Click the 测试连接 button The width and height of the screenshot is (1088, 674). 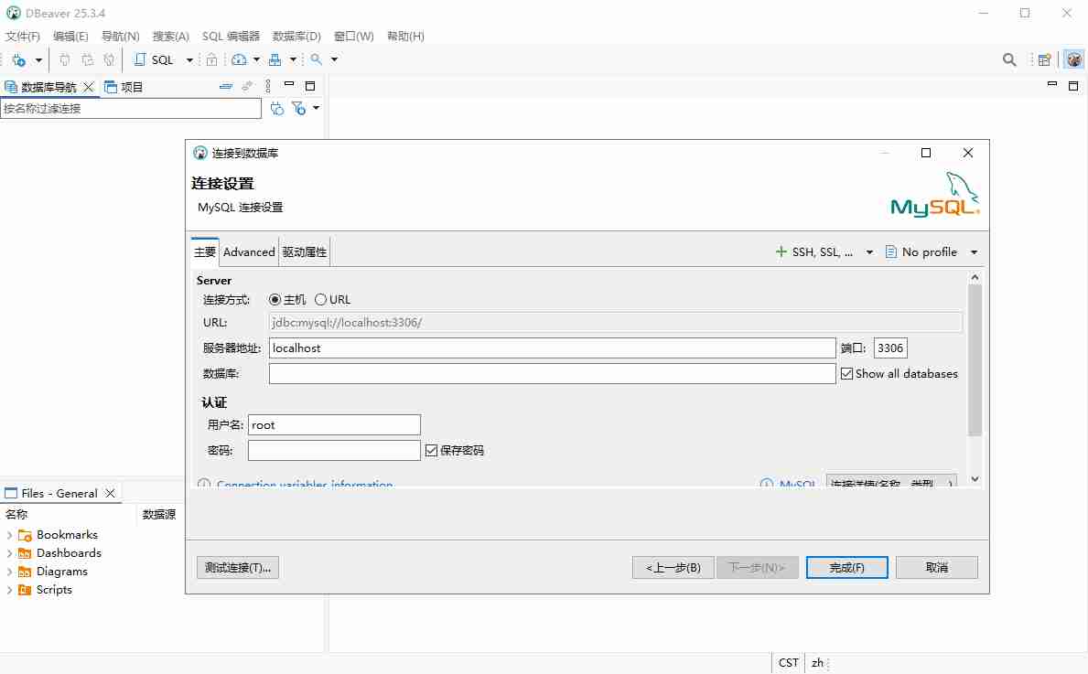[x=237, y=567]
